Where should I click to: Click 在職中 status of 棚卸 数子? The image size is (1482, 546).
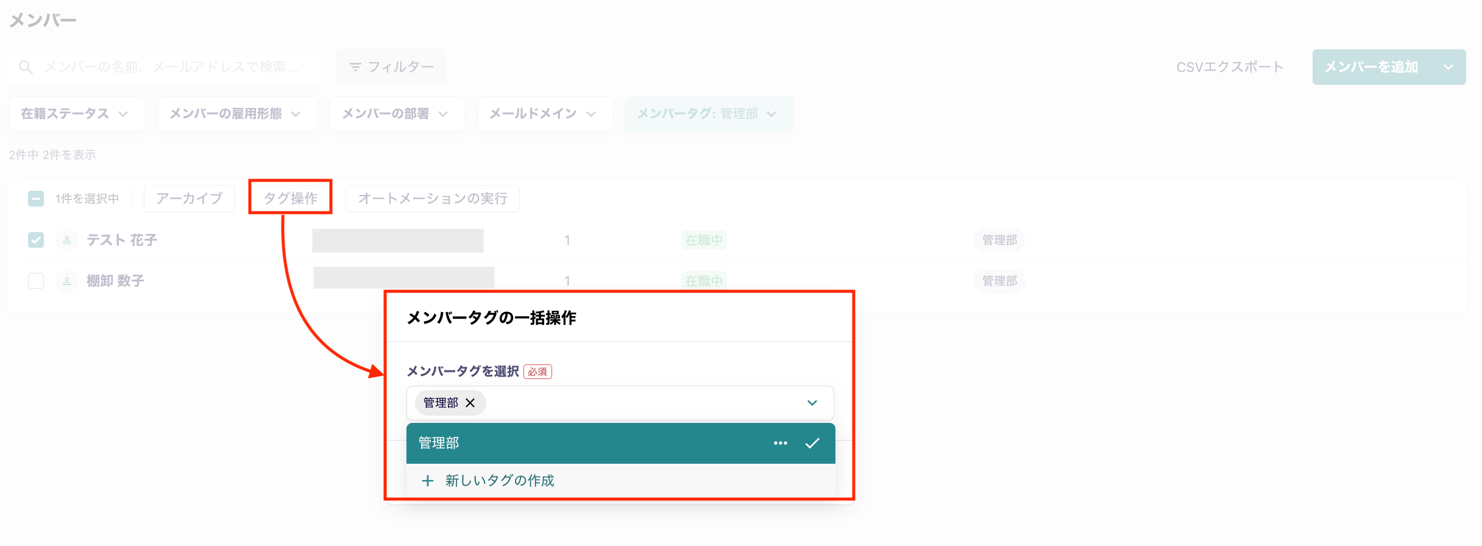(x=704, y=281)
